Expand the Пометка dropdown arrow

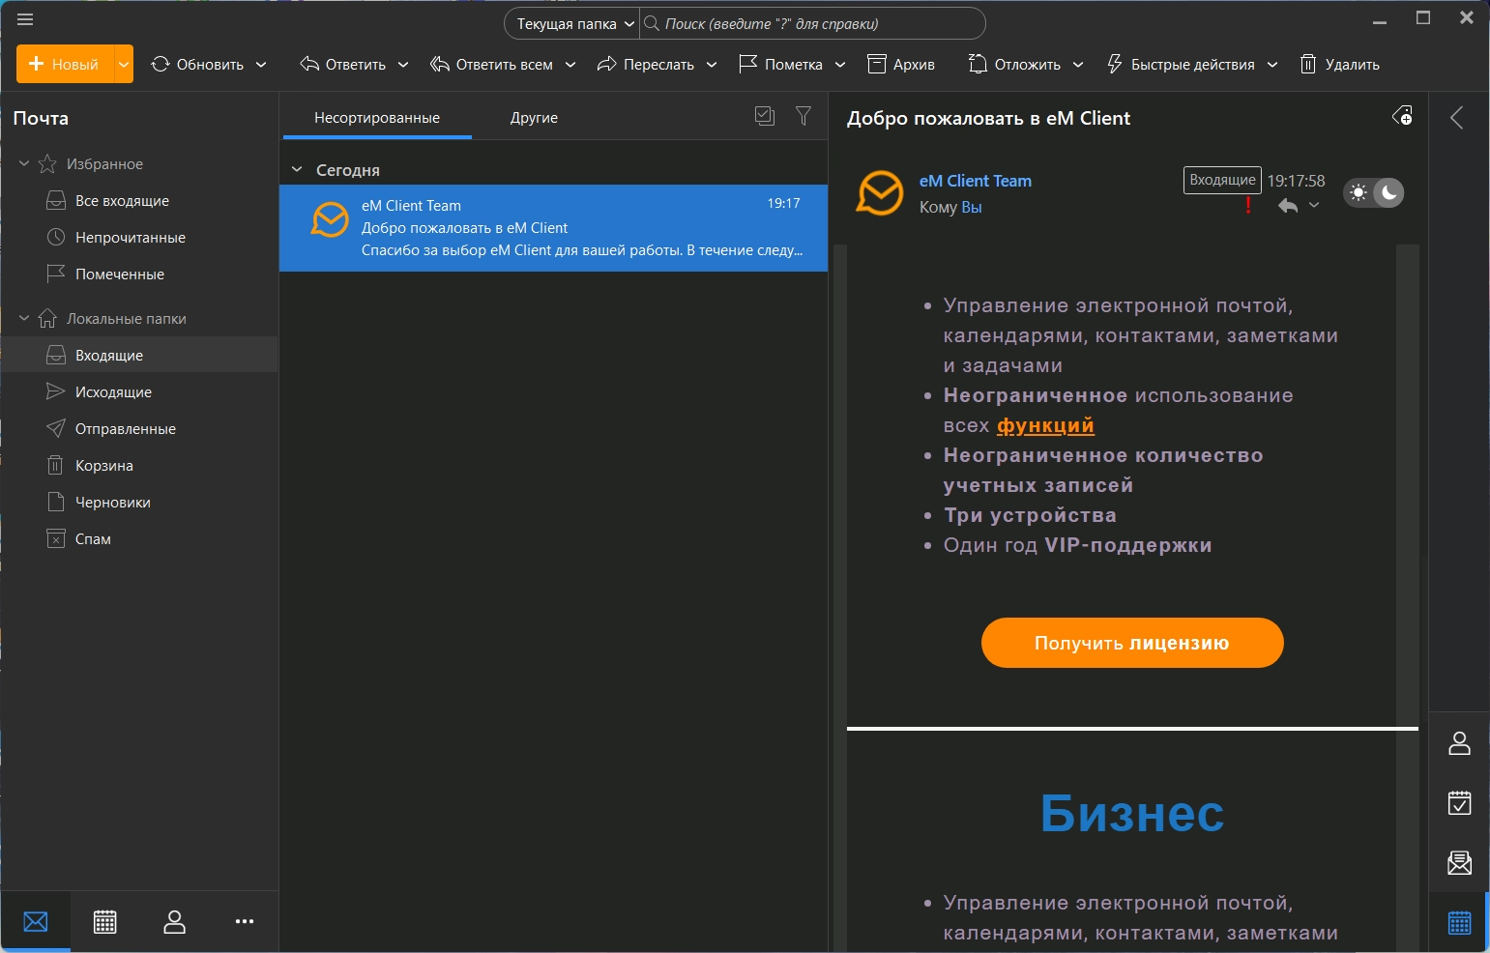pos(840,65)
